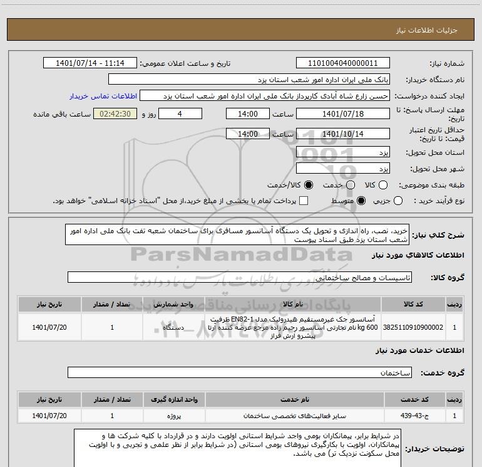Click the واحد اندازه گیری column header
482x467 pixels.
click(x=174, y=399)
